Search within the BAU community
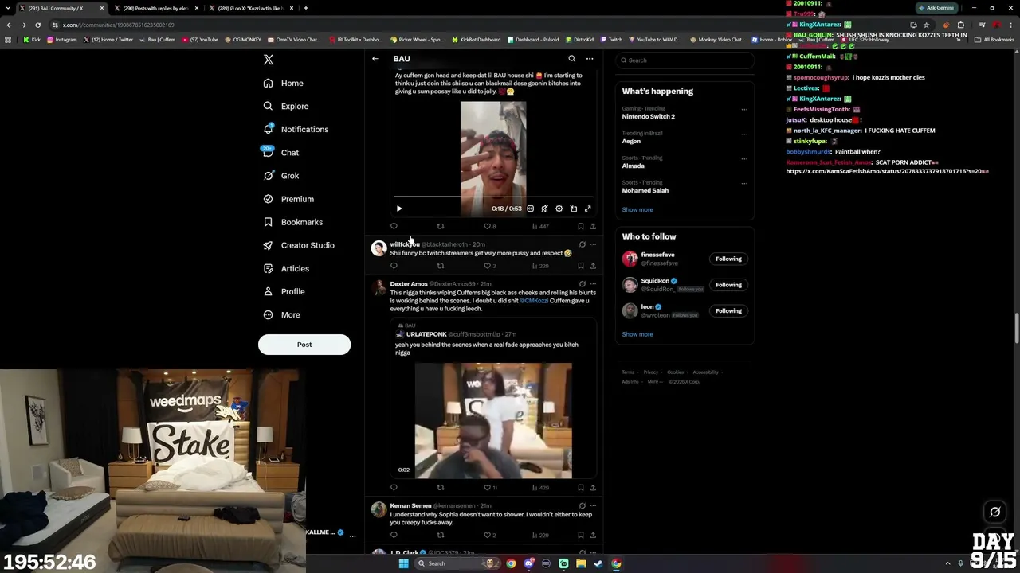The image size is (1020, 573). pyautogui.click(x=571, y=59)
